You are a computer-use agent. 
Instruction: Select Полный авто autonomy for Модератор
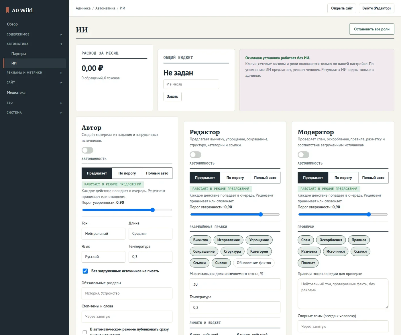pos(373,178)
